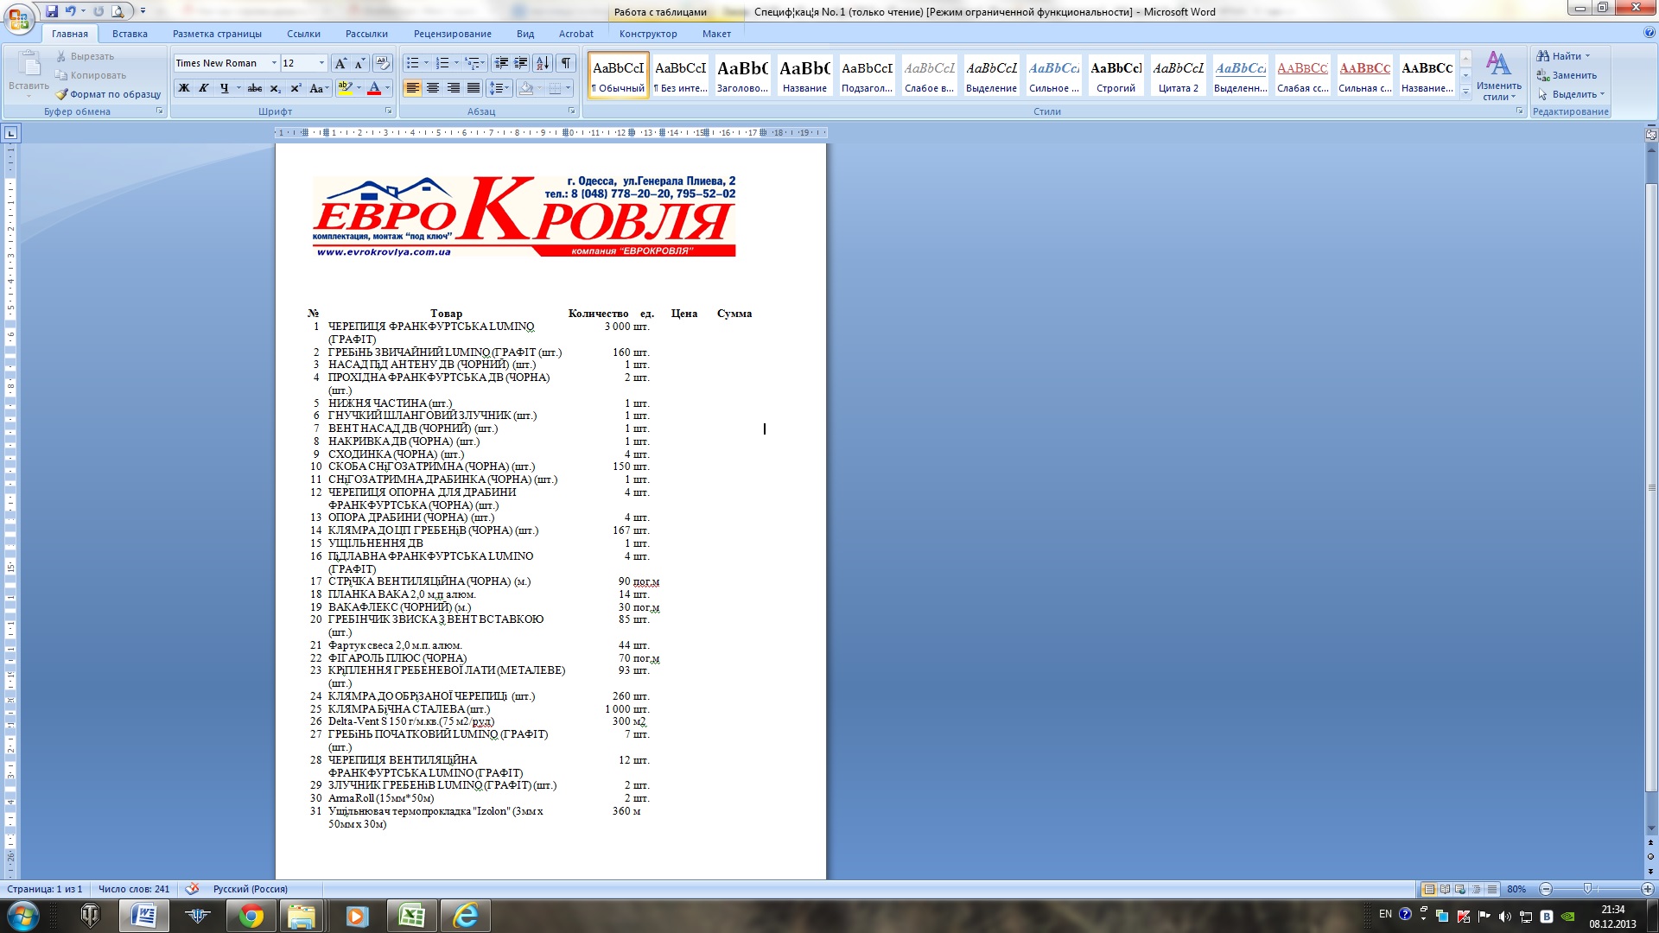Click the zoom slider handle
This screenshot has height=933, width=1659.
pyautogui.click(x=1587, y=889)
